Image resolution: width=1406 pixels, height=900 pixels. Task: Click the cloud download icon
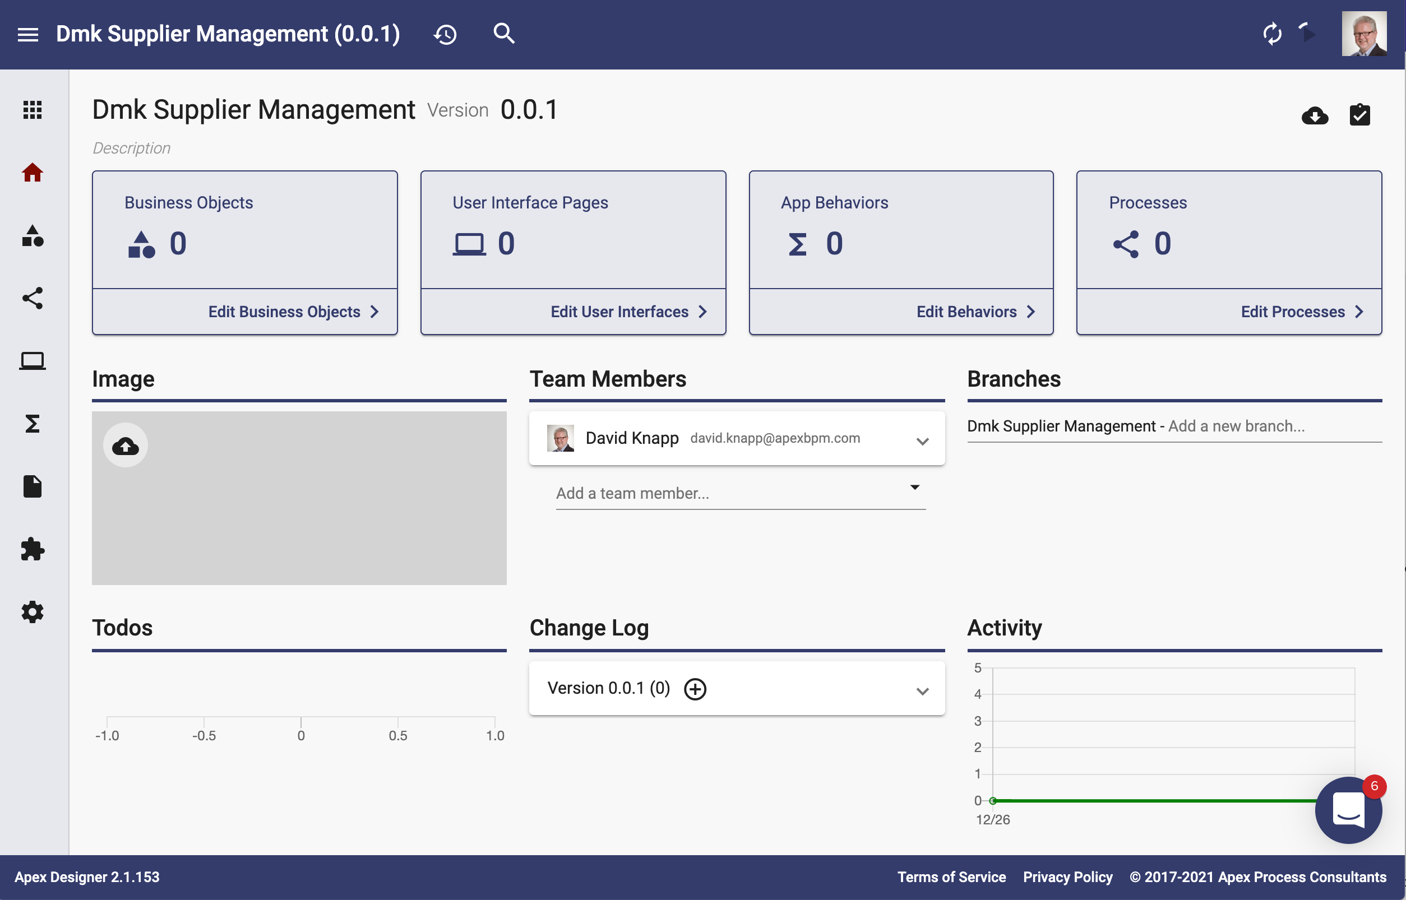[x=1315, y=115]
